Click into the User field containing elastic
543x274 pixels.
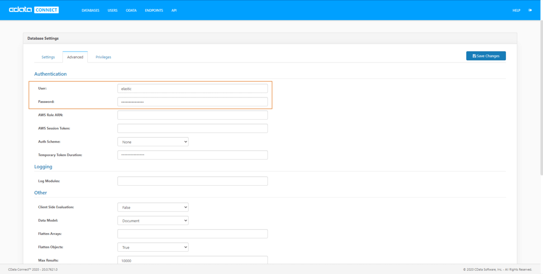pos(192,88)
